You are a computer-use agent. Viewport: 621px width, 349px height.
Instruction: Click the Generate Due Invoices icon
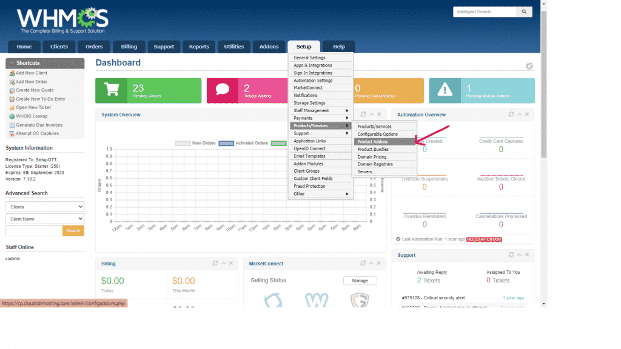[x=12, y=125]
